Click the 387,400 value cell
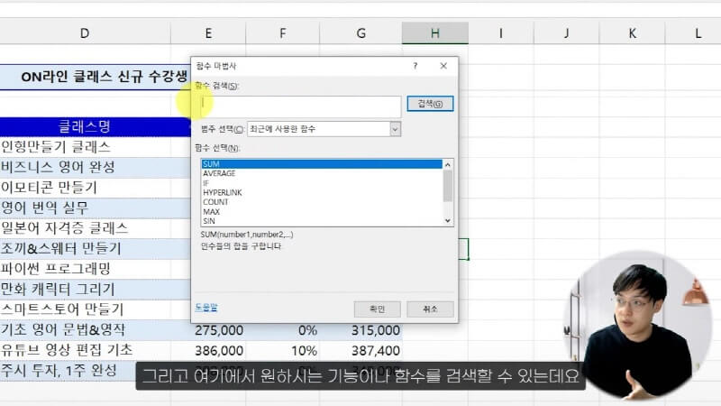This screenshot has height=406, width=721. click(x=361, y=350)
